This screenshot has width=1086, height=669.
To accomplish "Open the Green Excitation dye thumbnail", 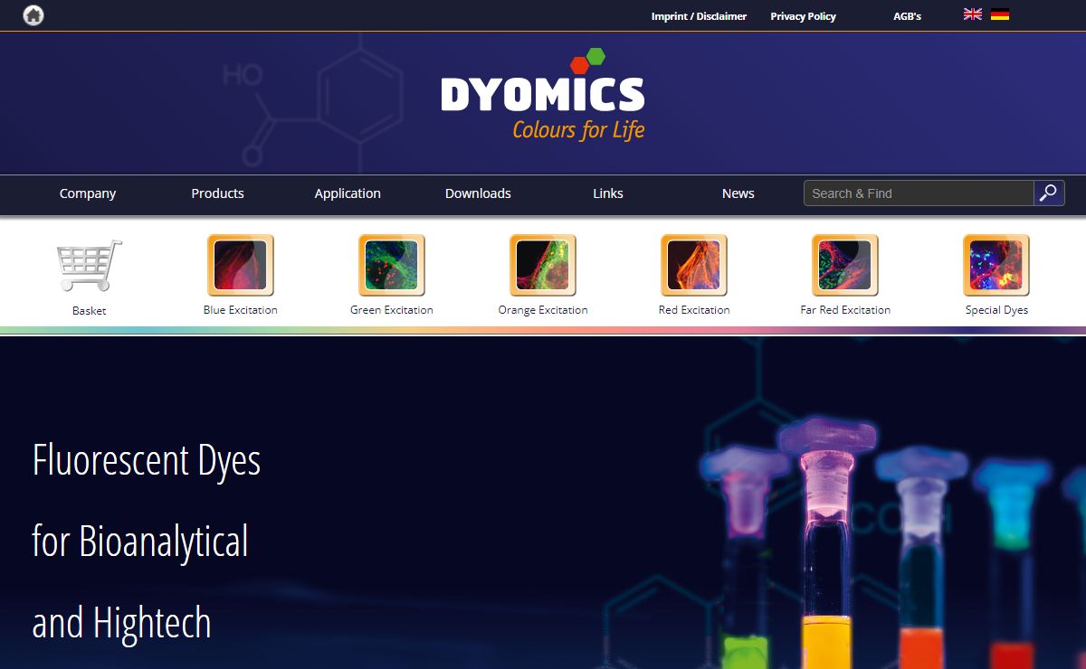I will 391,265.
